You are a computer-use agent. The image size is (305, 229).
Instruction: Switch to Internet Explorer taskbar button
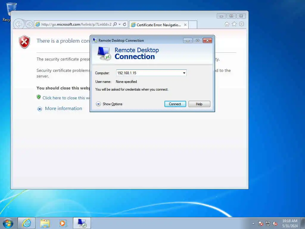[27, 223]
